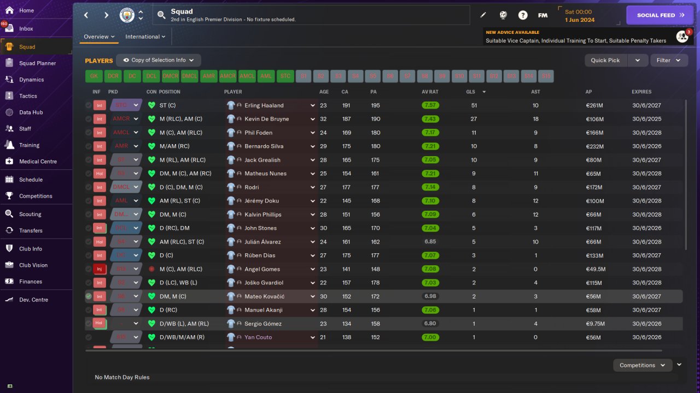The height and width of the screenshot is (393, 700).
Task: Open the pencil edit icon in top bar
Action: 483,15
